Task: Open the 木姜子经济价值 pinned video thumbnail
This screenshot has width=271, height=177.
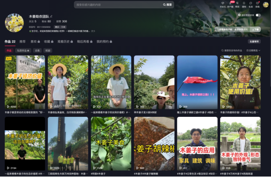Action: (25, 82)
